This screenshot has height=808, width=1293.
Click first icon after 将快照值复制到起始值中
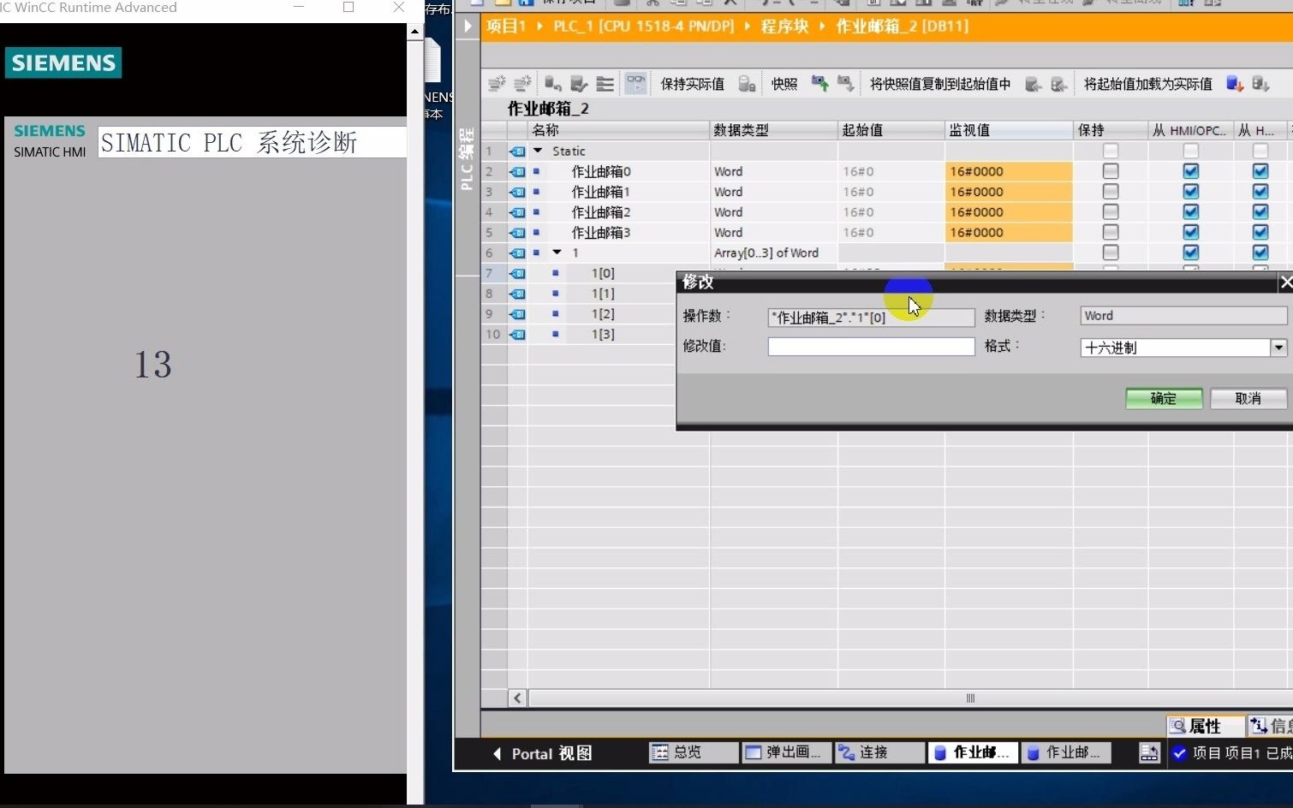pyautogui.click(x=1034, y=83)
